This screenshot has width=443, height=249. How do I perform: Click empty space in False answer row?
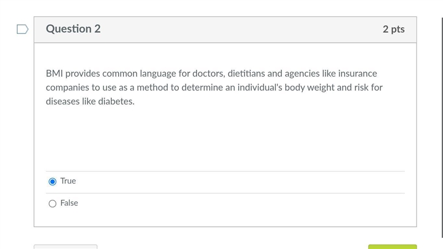[x=240, y=204]
